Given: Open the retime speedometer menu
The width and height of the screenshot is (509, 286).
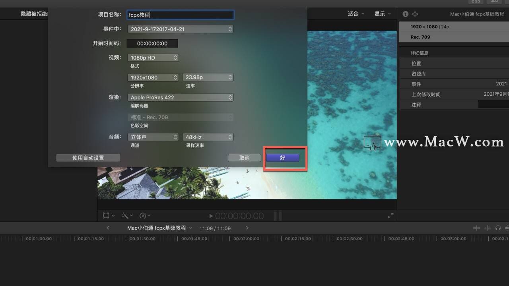Looking at the screenshot, I should 145,215.
